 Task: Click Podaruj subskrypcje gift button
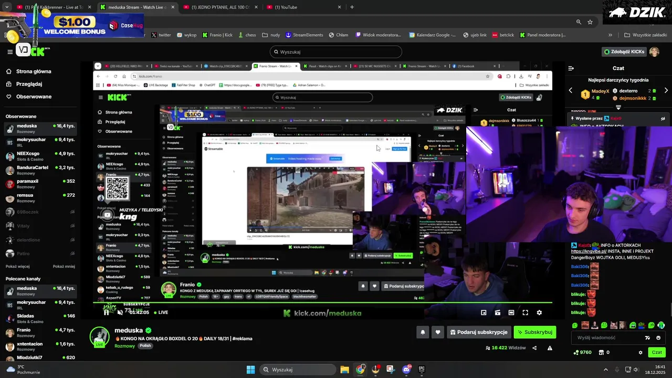pos(479,332)
